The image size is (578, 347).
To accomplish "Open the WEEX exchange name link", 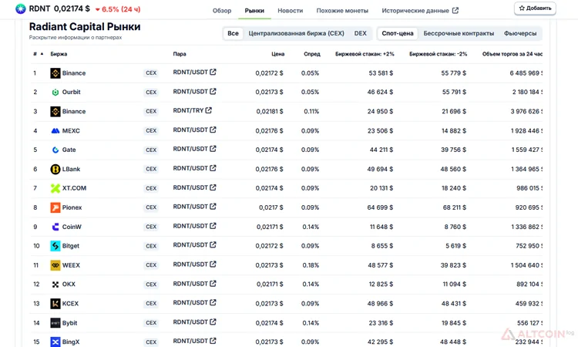I will click(71, 265).
